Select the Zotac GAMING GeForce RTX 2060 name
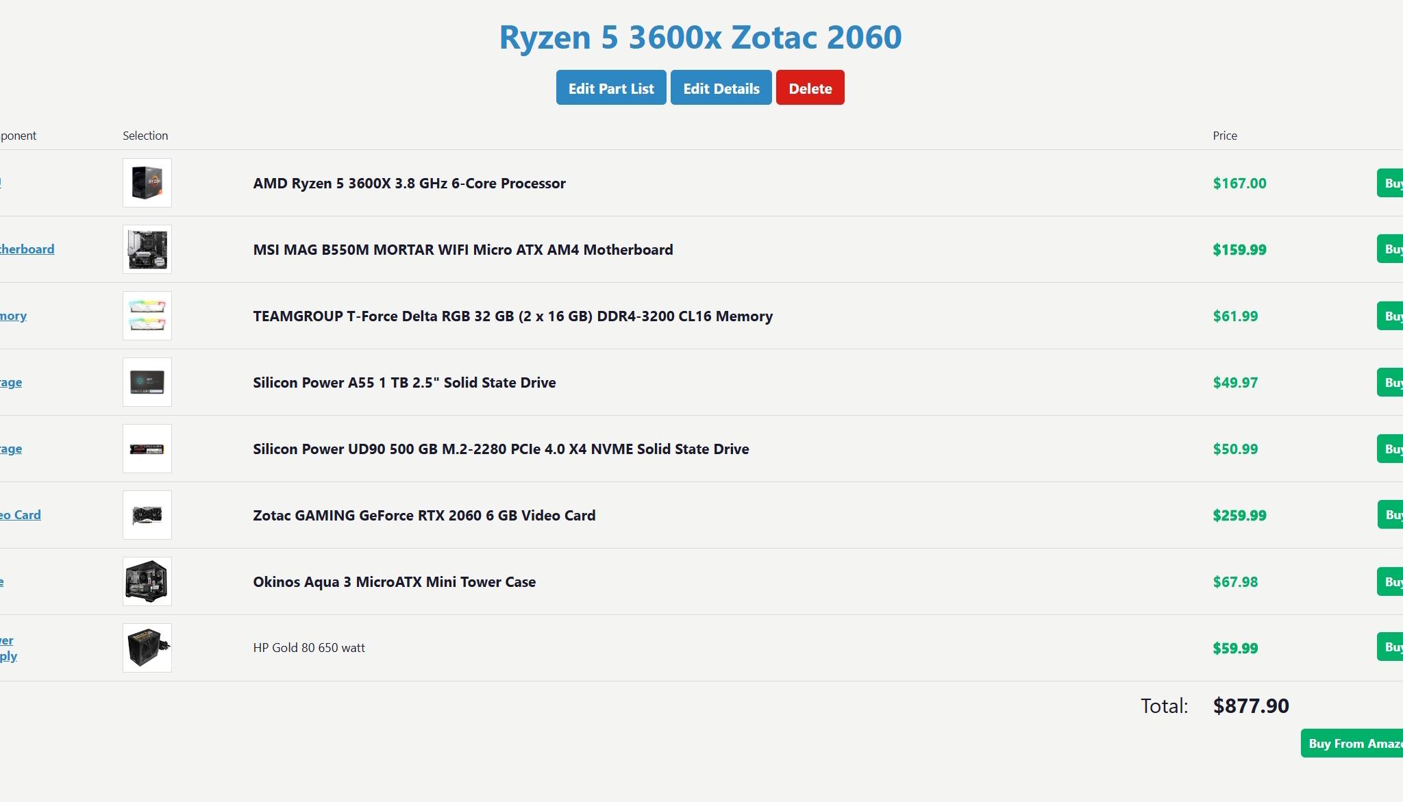Image resolution: width=1403 pixels, height=802 pixels. click(424, 516)
